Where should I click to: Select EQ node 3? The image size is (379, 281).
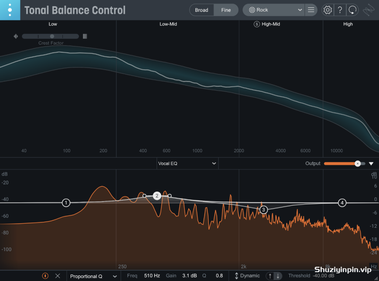tap(264, 210)
